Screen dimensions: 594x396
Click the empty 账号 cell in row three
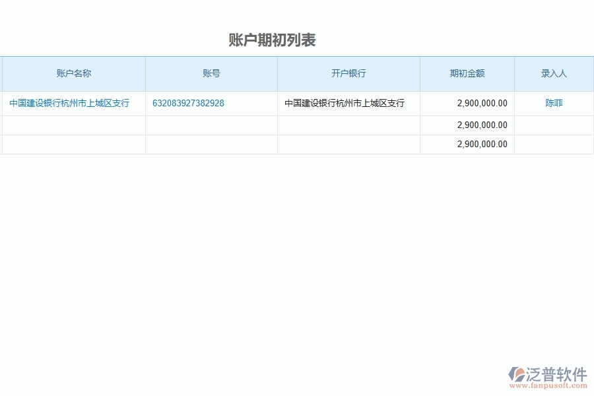tap(211, 144)
